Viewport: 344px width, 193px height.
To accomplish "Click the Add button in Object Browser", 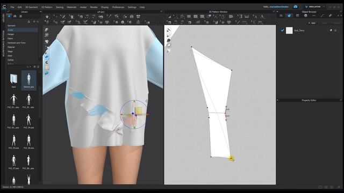I will click(x=312, y=23).
